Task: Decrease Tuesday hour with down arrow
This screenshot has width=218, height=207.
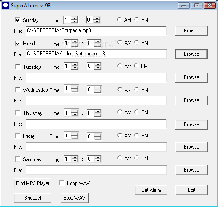Action: (x=75, y=68)
